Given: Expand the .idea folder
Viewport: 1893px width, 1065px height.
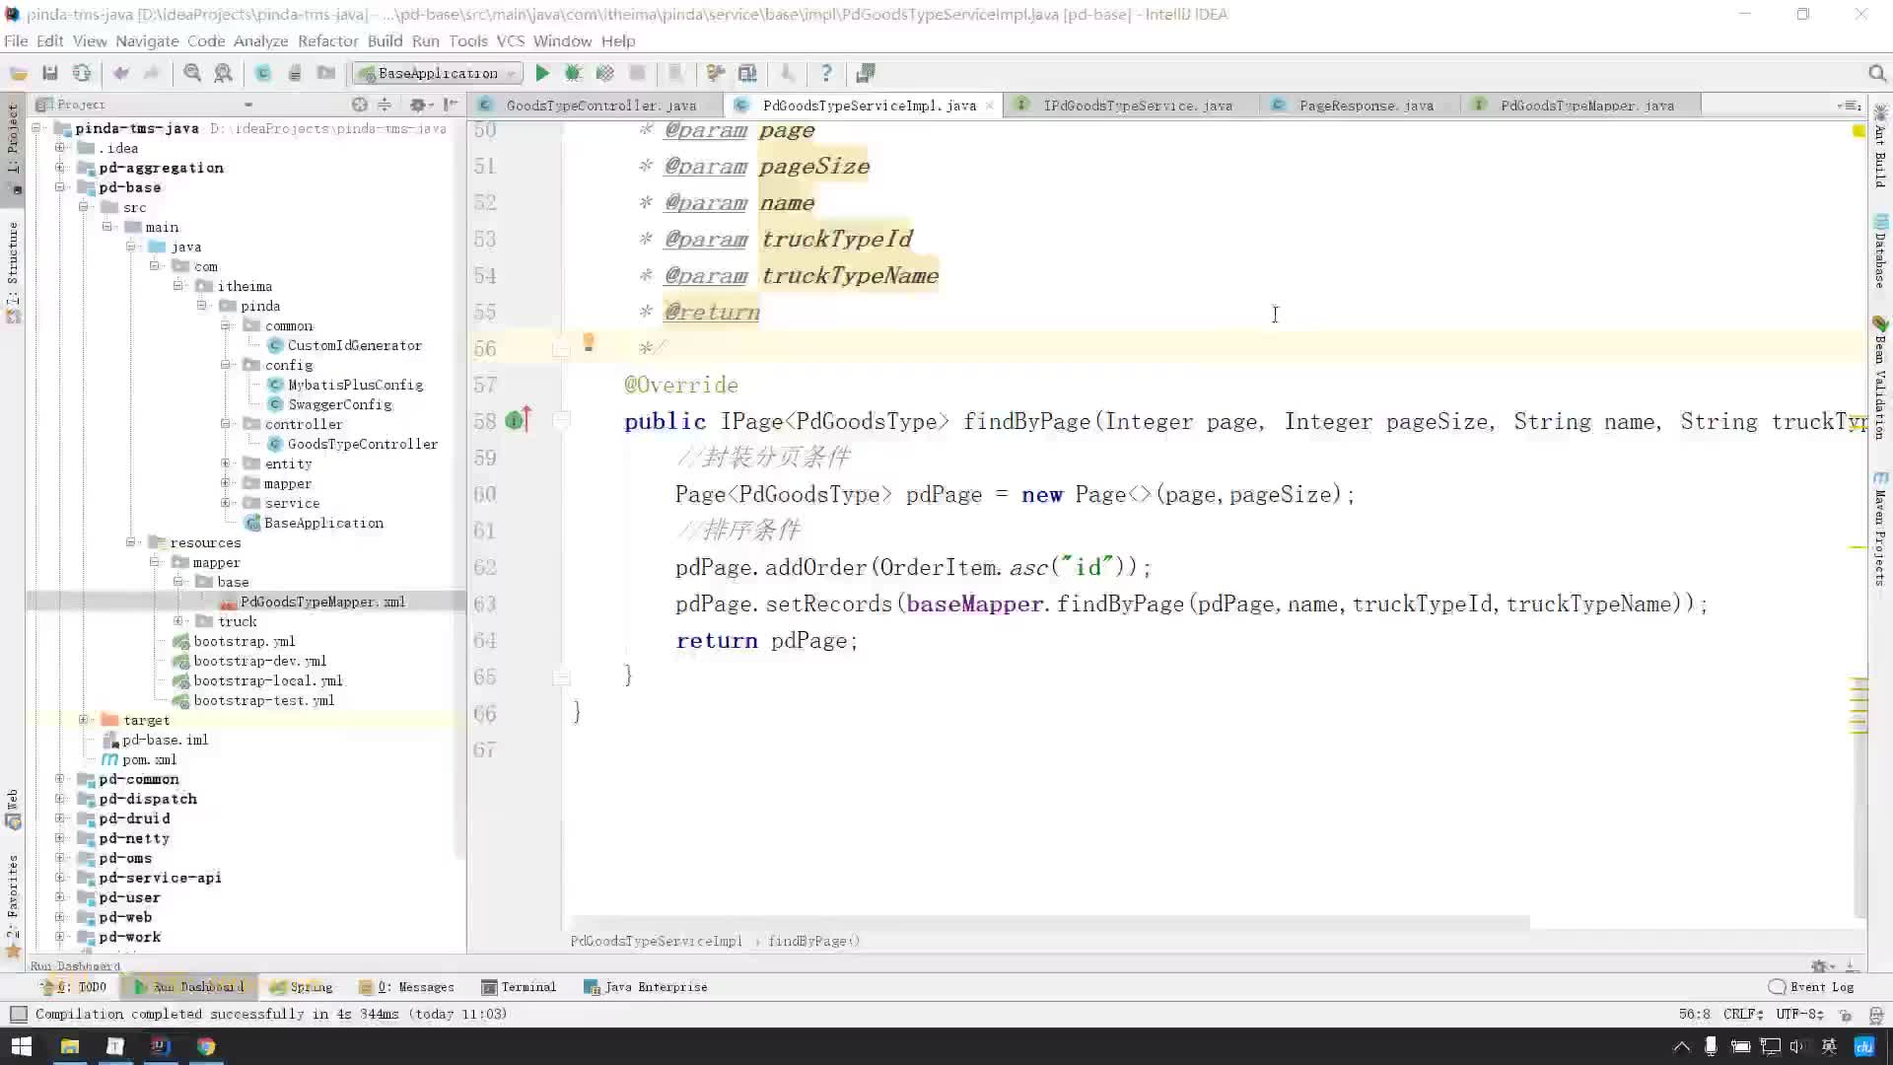Looking at the screenshot, I should tap(60, 148).
